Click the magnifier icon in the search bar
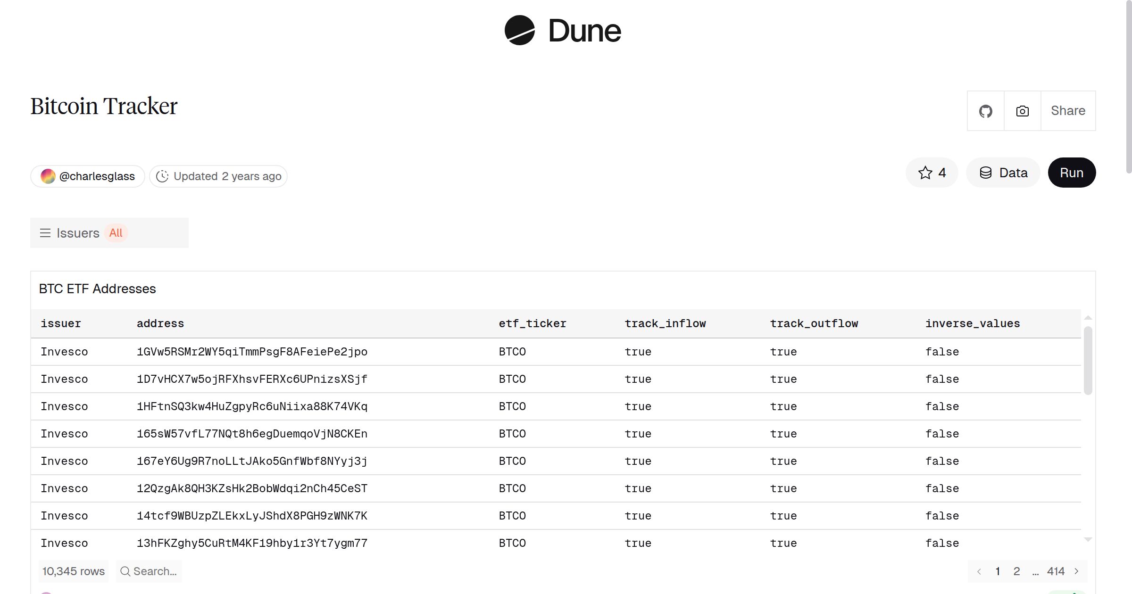The width and height of the screenshot is (1132, 594). coord(125,571)
